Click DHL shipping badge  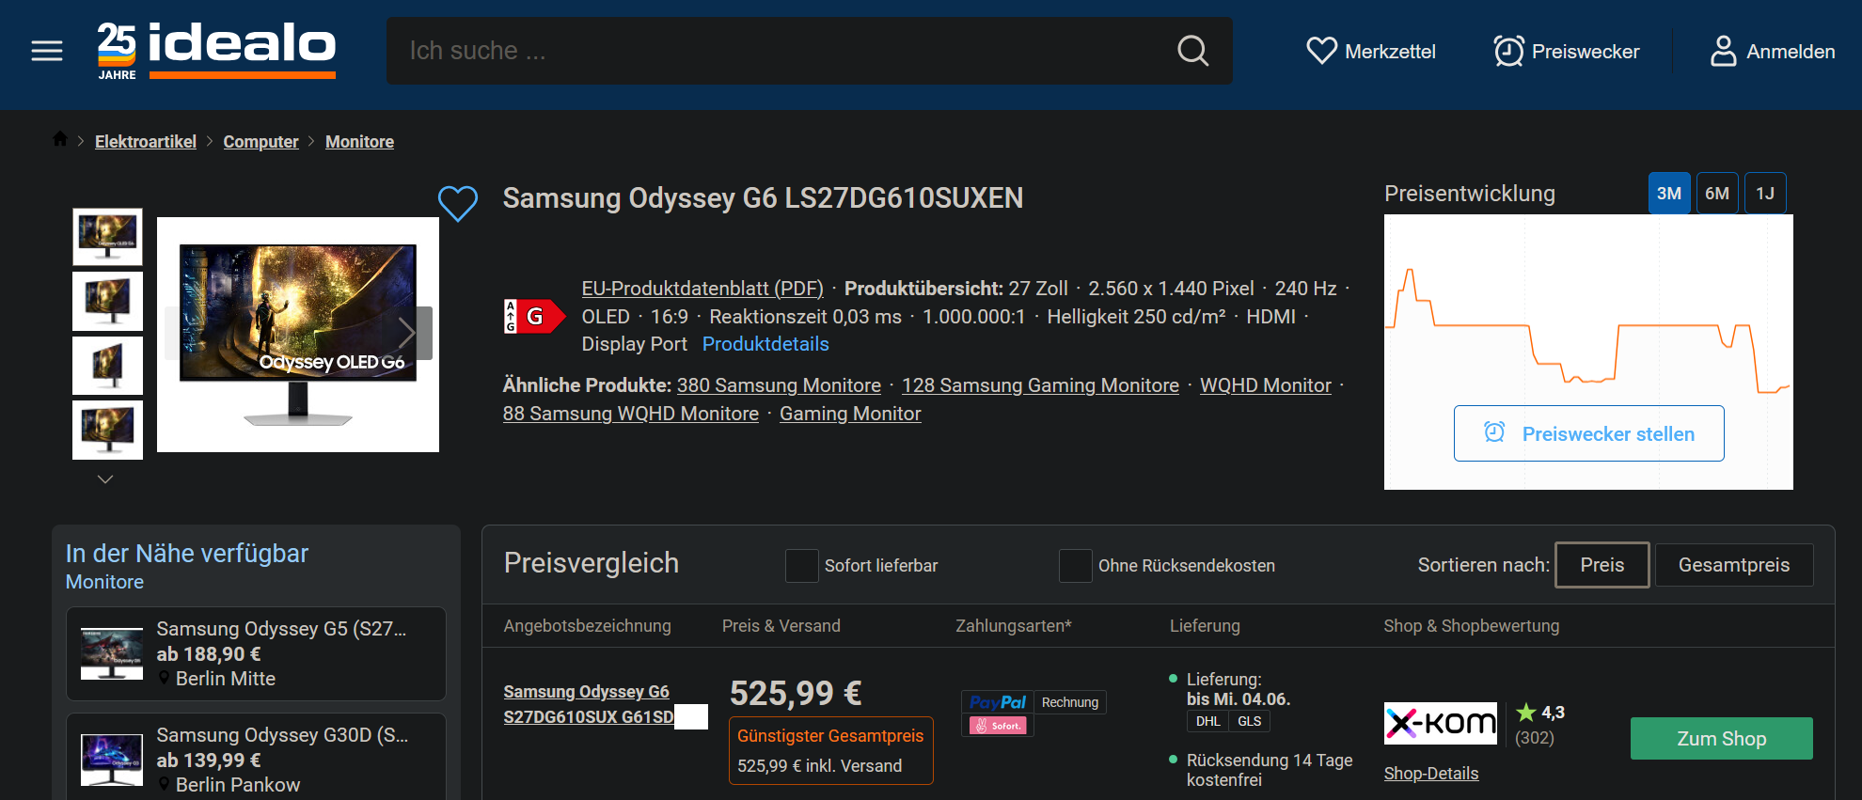point(1207,721)
